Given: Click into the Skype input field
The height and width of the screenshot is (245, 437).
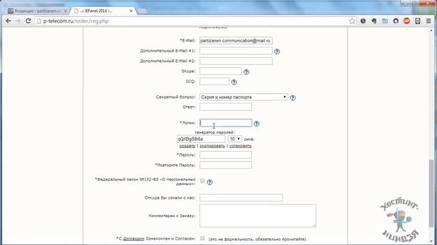Looking at the screenshot, I should pos(221,71).
